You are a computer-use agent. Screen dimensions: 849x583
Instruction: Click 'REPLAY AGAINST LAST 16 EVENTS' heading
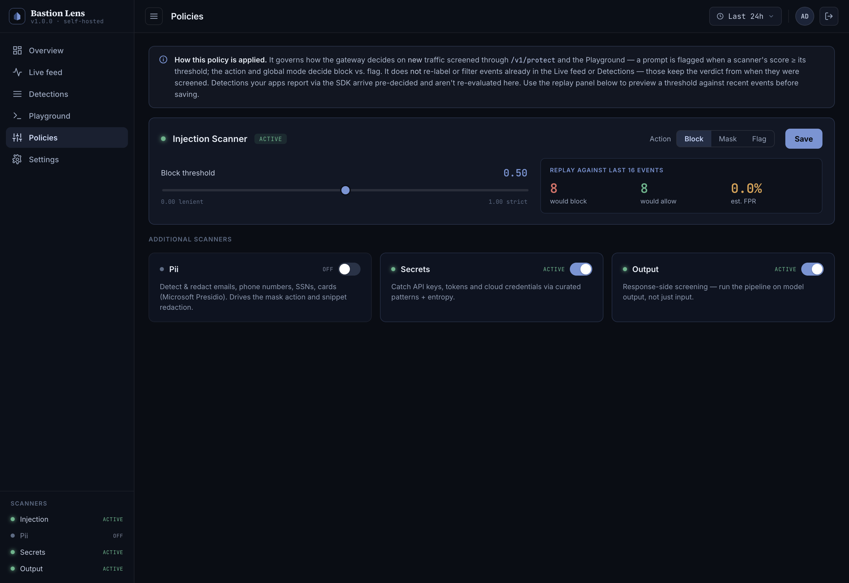(x=606, y=170)
